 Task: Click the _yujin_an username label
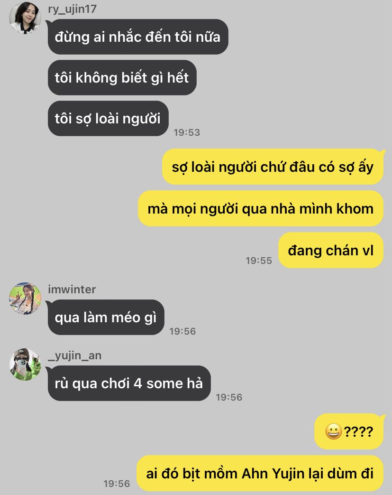point(75,355)
